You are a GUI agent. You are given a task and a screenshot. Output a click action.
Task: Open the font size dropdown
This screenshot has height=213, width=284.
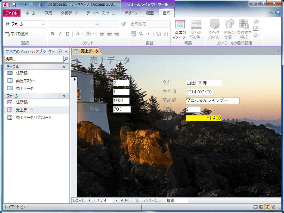(117, 24)
